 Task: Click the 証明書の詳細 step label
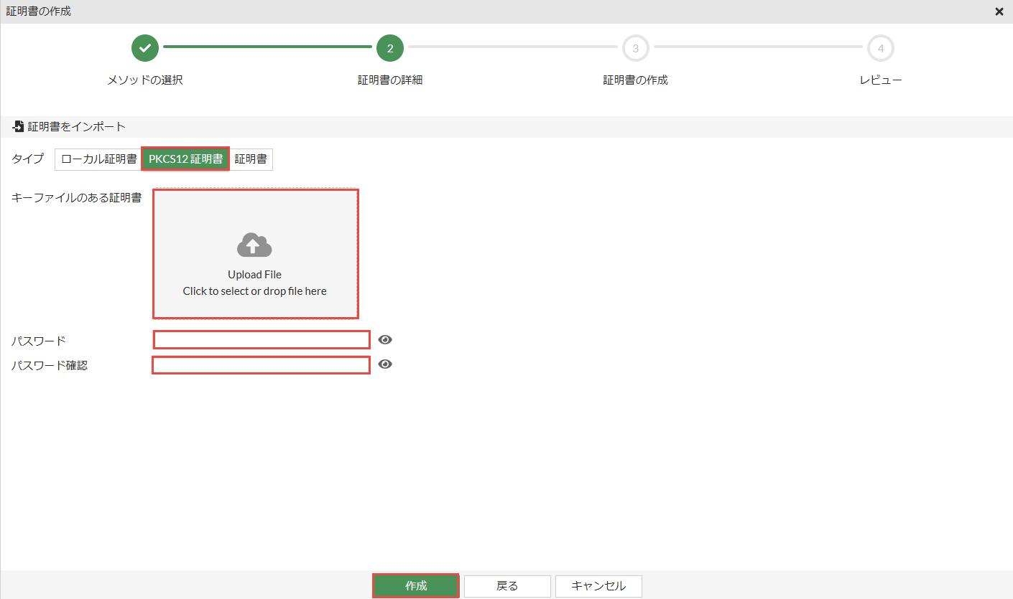click(x=390, y=80)
